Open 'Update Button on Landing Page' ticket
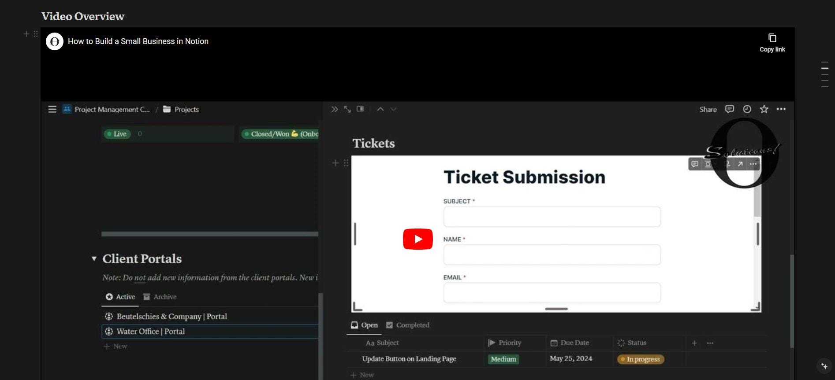The height and width of the screenshot is (380, 835). [409, 359]
